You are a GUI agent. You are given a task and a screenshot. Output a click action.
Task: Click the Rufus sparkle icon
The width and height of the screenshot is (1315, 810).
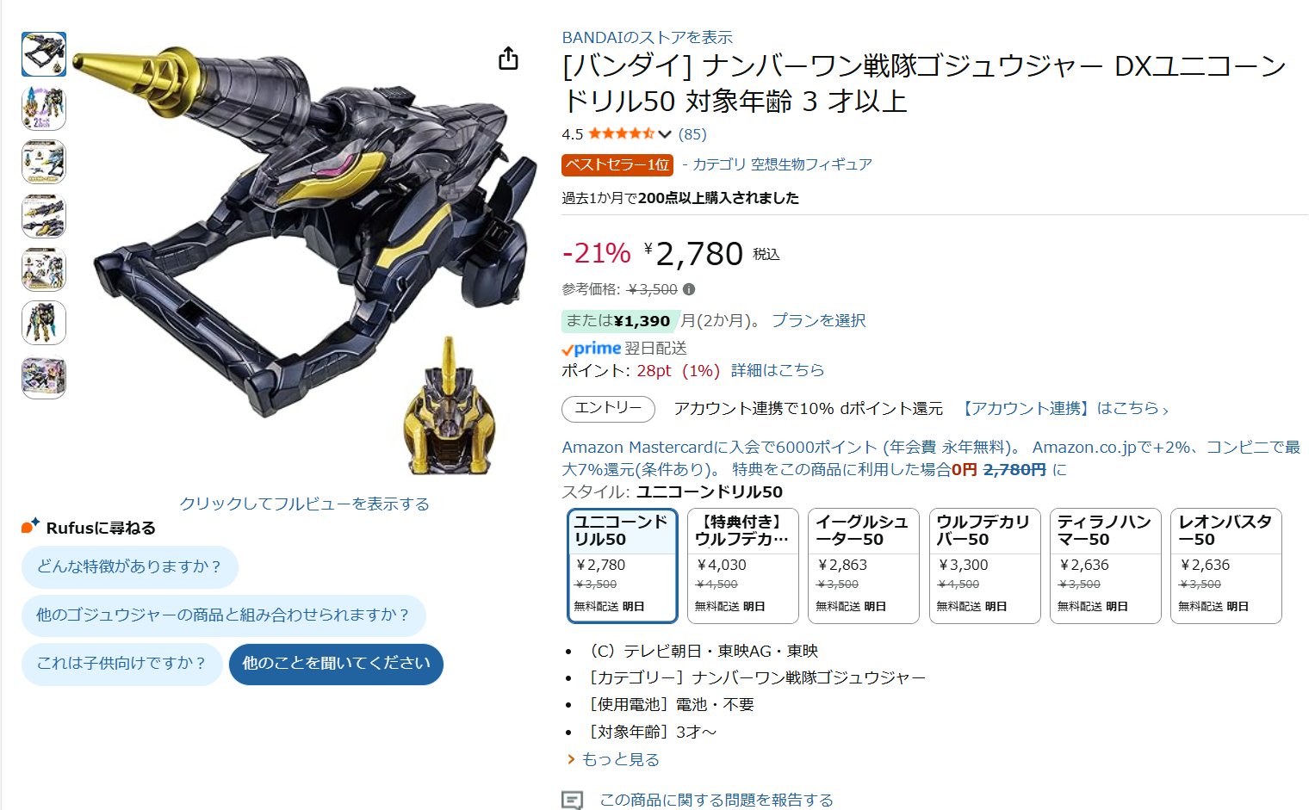[x=31, y=526]
